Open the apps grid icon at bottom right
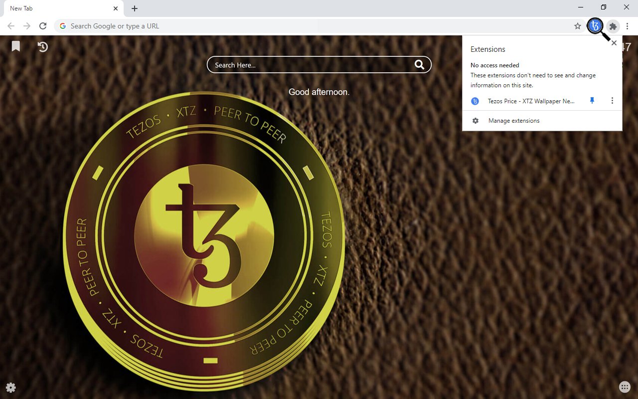638x399 pixels. 625,387
